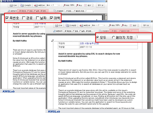
Task: Uncheck the enlarged 여백 margin checkbox
Action: click(51, 18)
